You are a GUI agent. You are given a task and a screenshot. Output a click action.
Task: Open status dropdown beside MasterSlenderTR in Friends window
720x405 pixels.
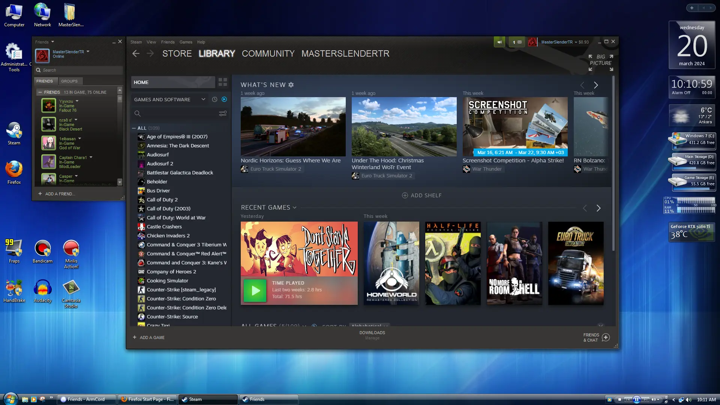[88, 52]
